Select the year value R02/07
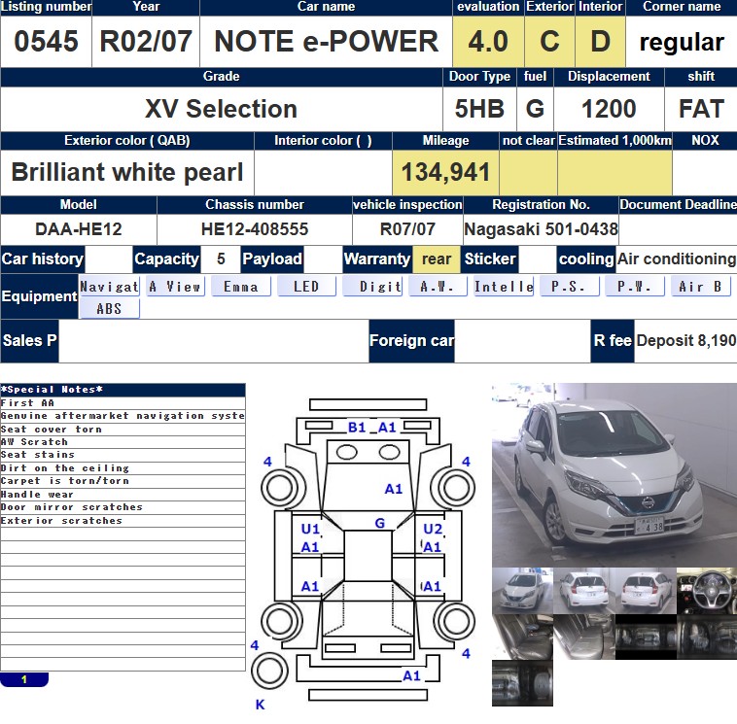737x724 pixels. coord(146,42)
